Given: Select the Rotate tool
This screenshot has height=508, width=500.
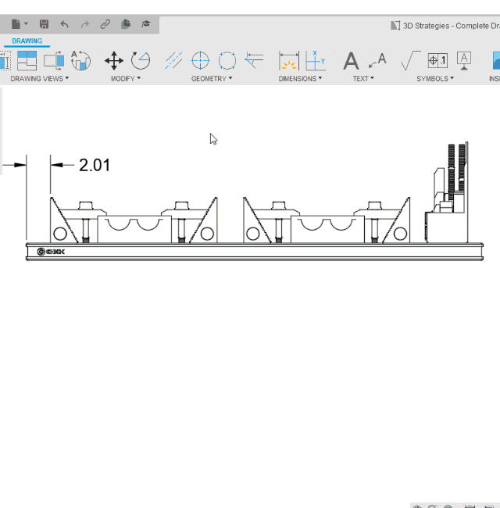Looking at the screenshot, I should 141,61.
